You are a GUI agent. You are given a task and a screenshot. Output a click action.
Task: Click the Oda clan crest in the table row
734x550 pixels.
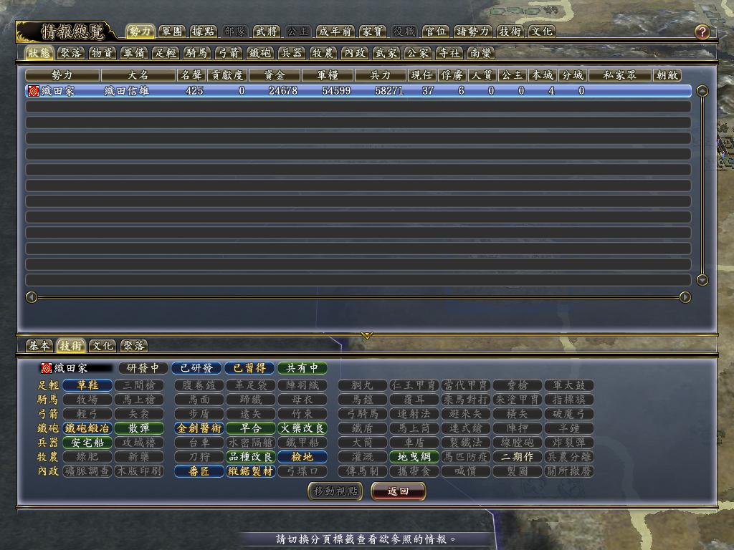tap(33, 91)
